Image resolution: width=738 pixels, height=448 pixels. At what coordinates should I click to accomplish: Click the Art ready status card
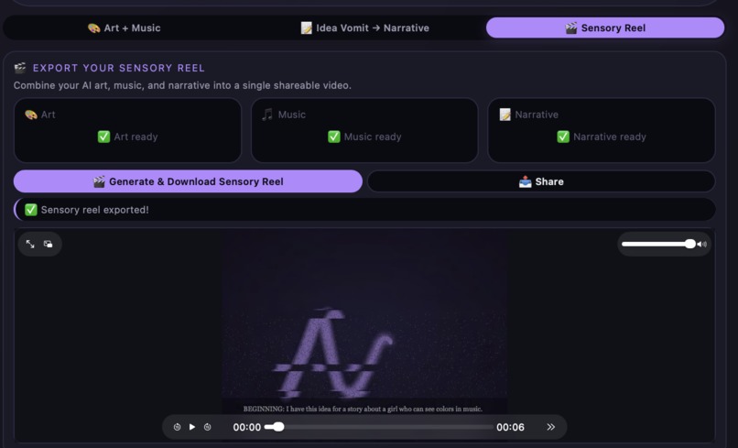[127, 130]
